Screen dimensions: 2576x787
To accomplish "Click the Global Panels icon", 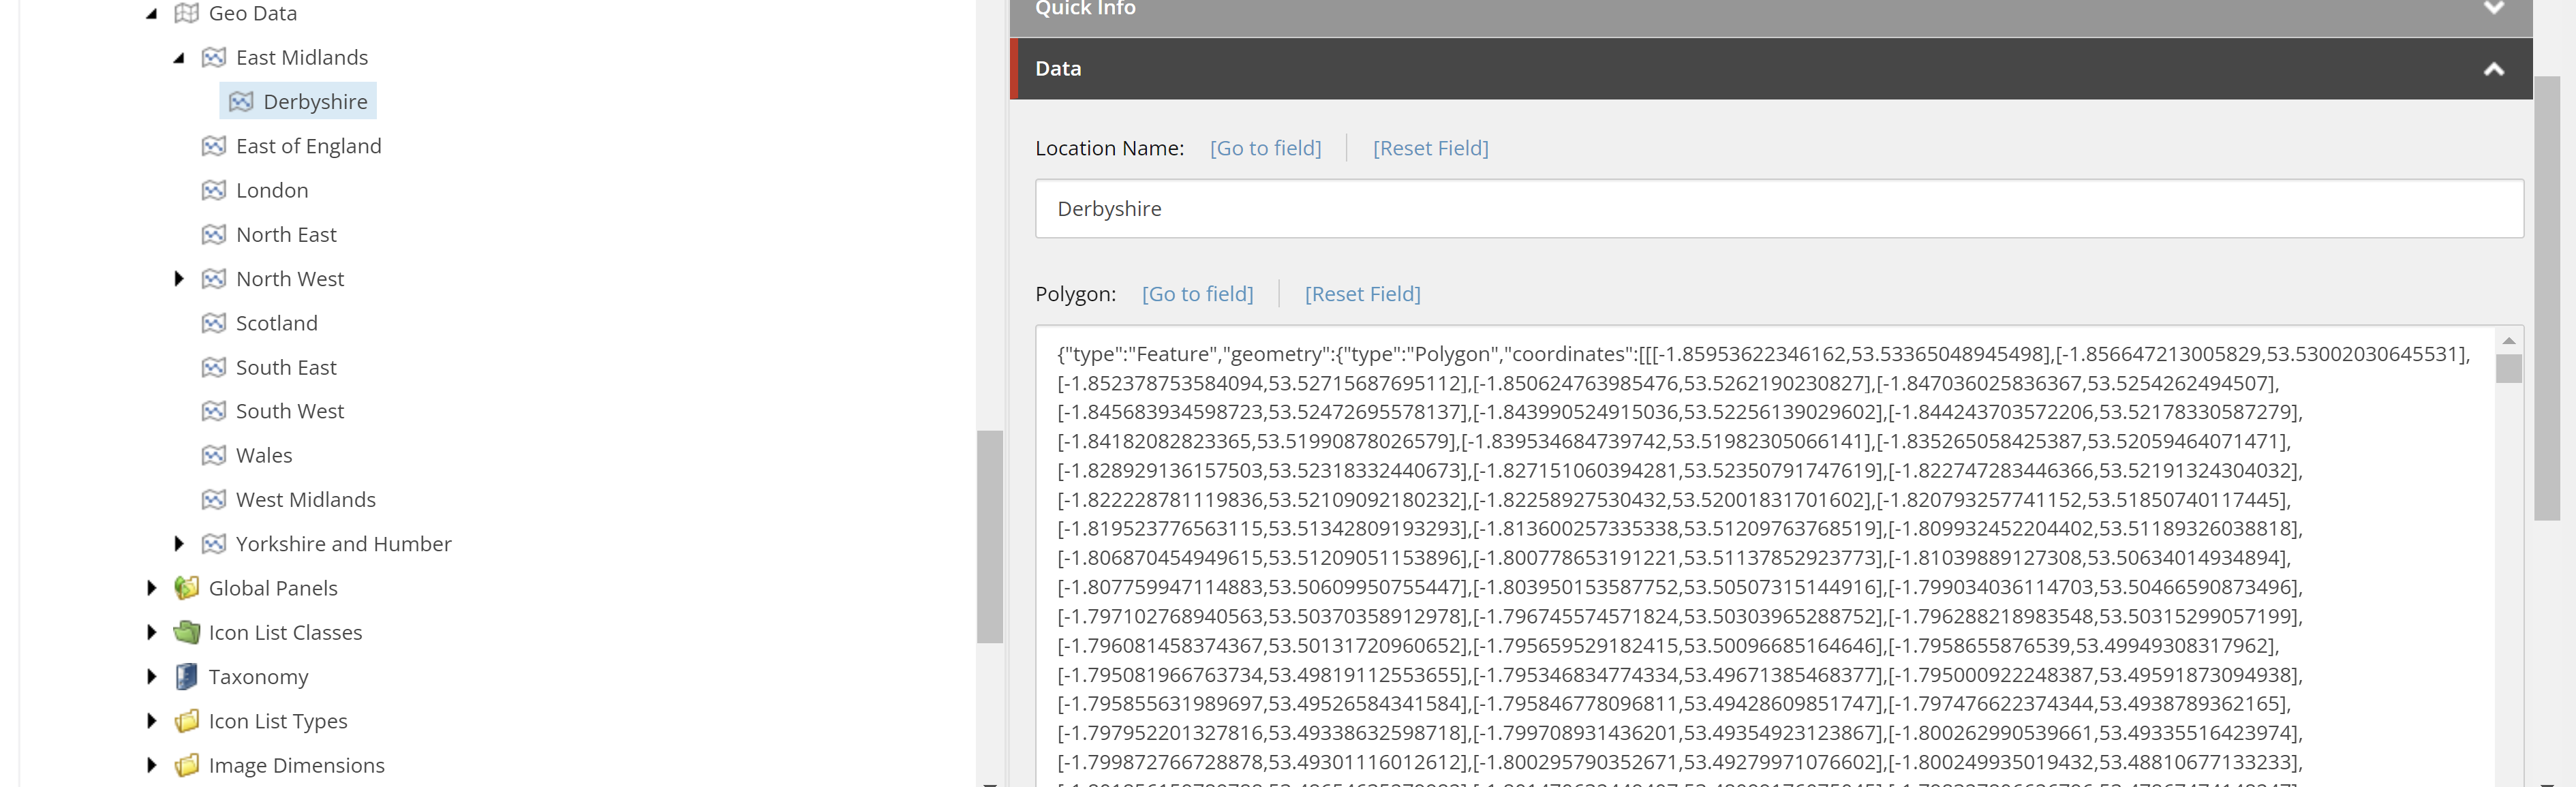I will pyautogui.click(x=186, y=588).
